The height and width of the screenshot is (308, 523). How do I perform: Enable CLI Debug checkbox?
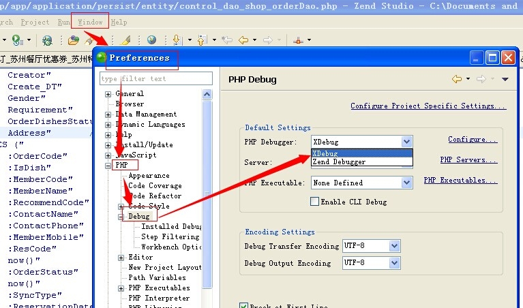pos(314,202)
